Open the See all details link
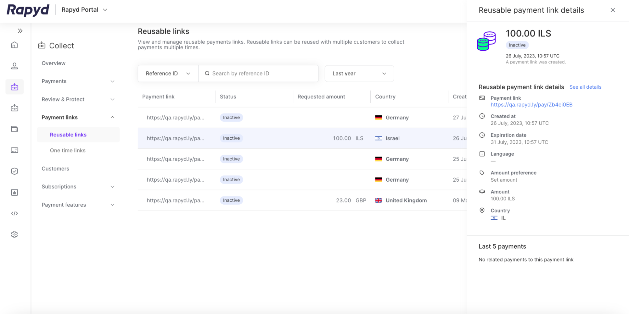The image size is (629, 314). (585, 87)
